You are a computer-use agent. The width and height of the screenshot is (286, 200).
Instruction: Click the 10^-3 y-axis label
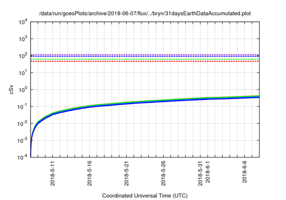(23, 141)
